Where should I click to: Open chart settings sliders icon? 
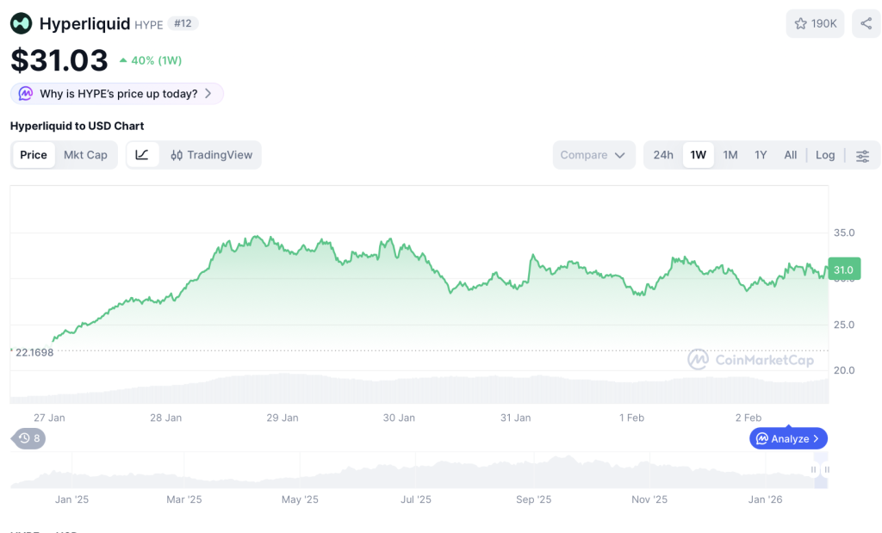pyautogui.click(x=862, y=156)
